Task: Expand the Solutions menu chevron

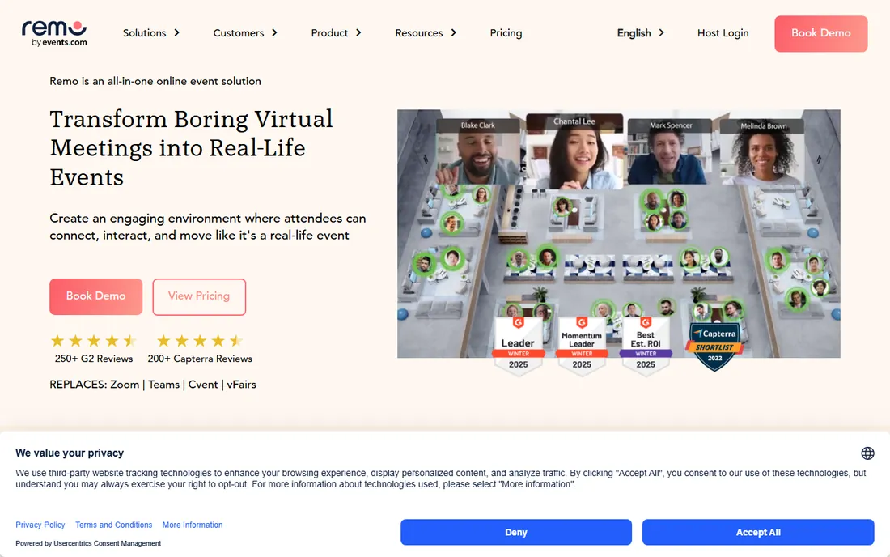Action: pyautogui.click(x=176, y=33)
